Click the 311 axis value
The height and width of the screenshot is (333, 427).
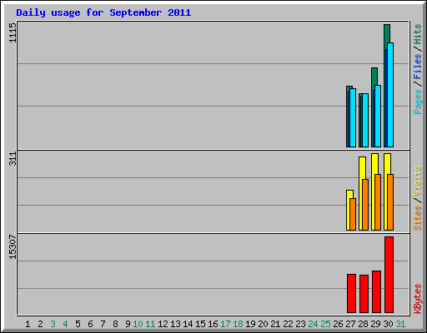[13, 159]
